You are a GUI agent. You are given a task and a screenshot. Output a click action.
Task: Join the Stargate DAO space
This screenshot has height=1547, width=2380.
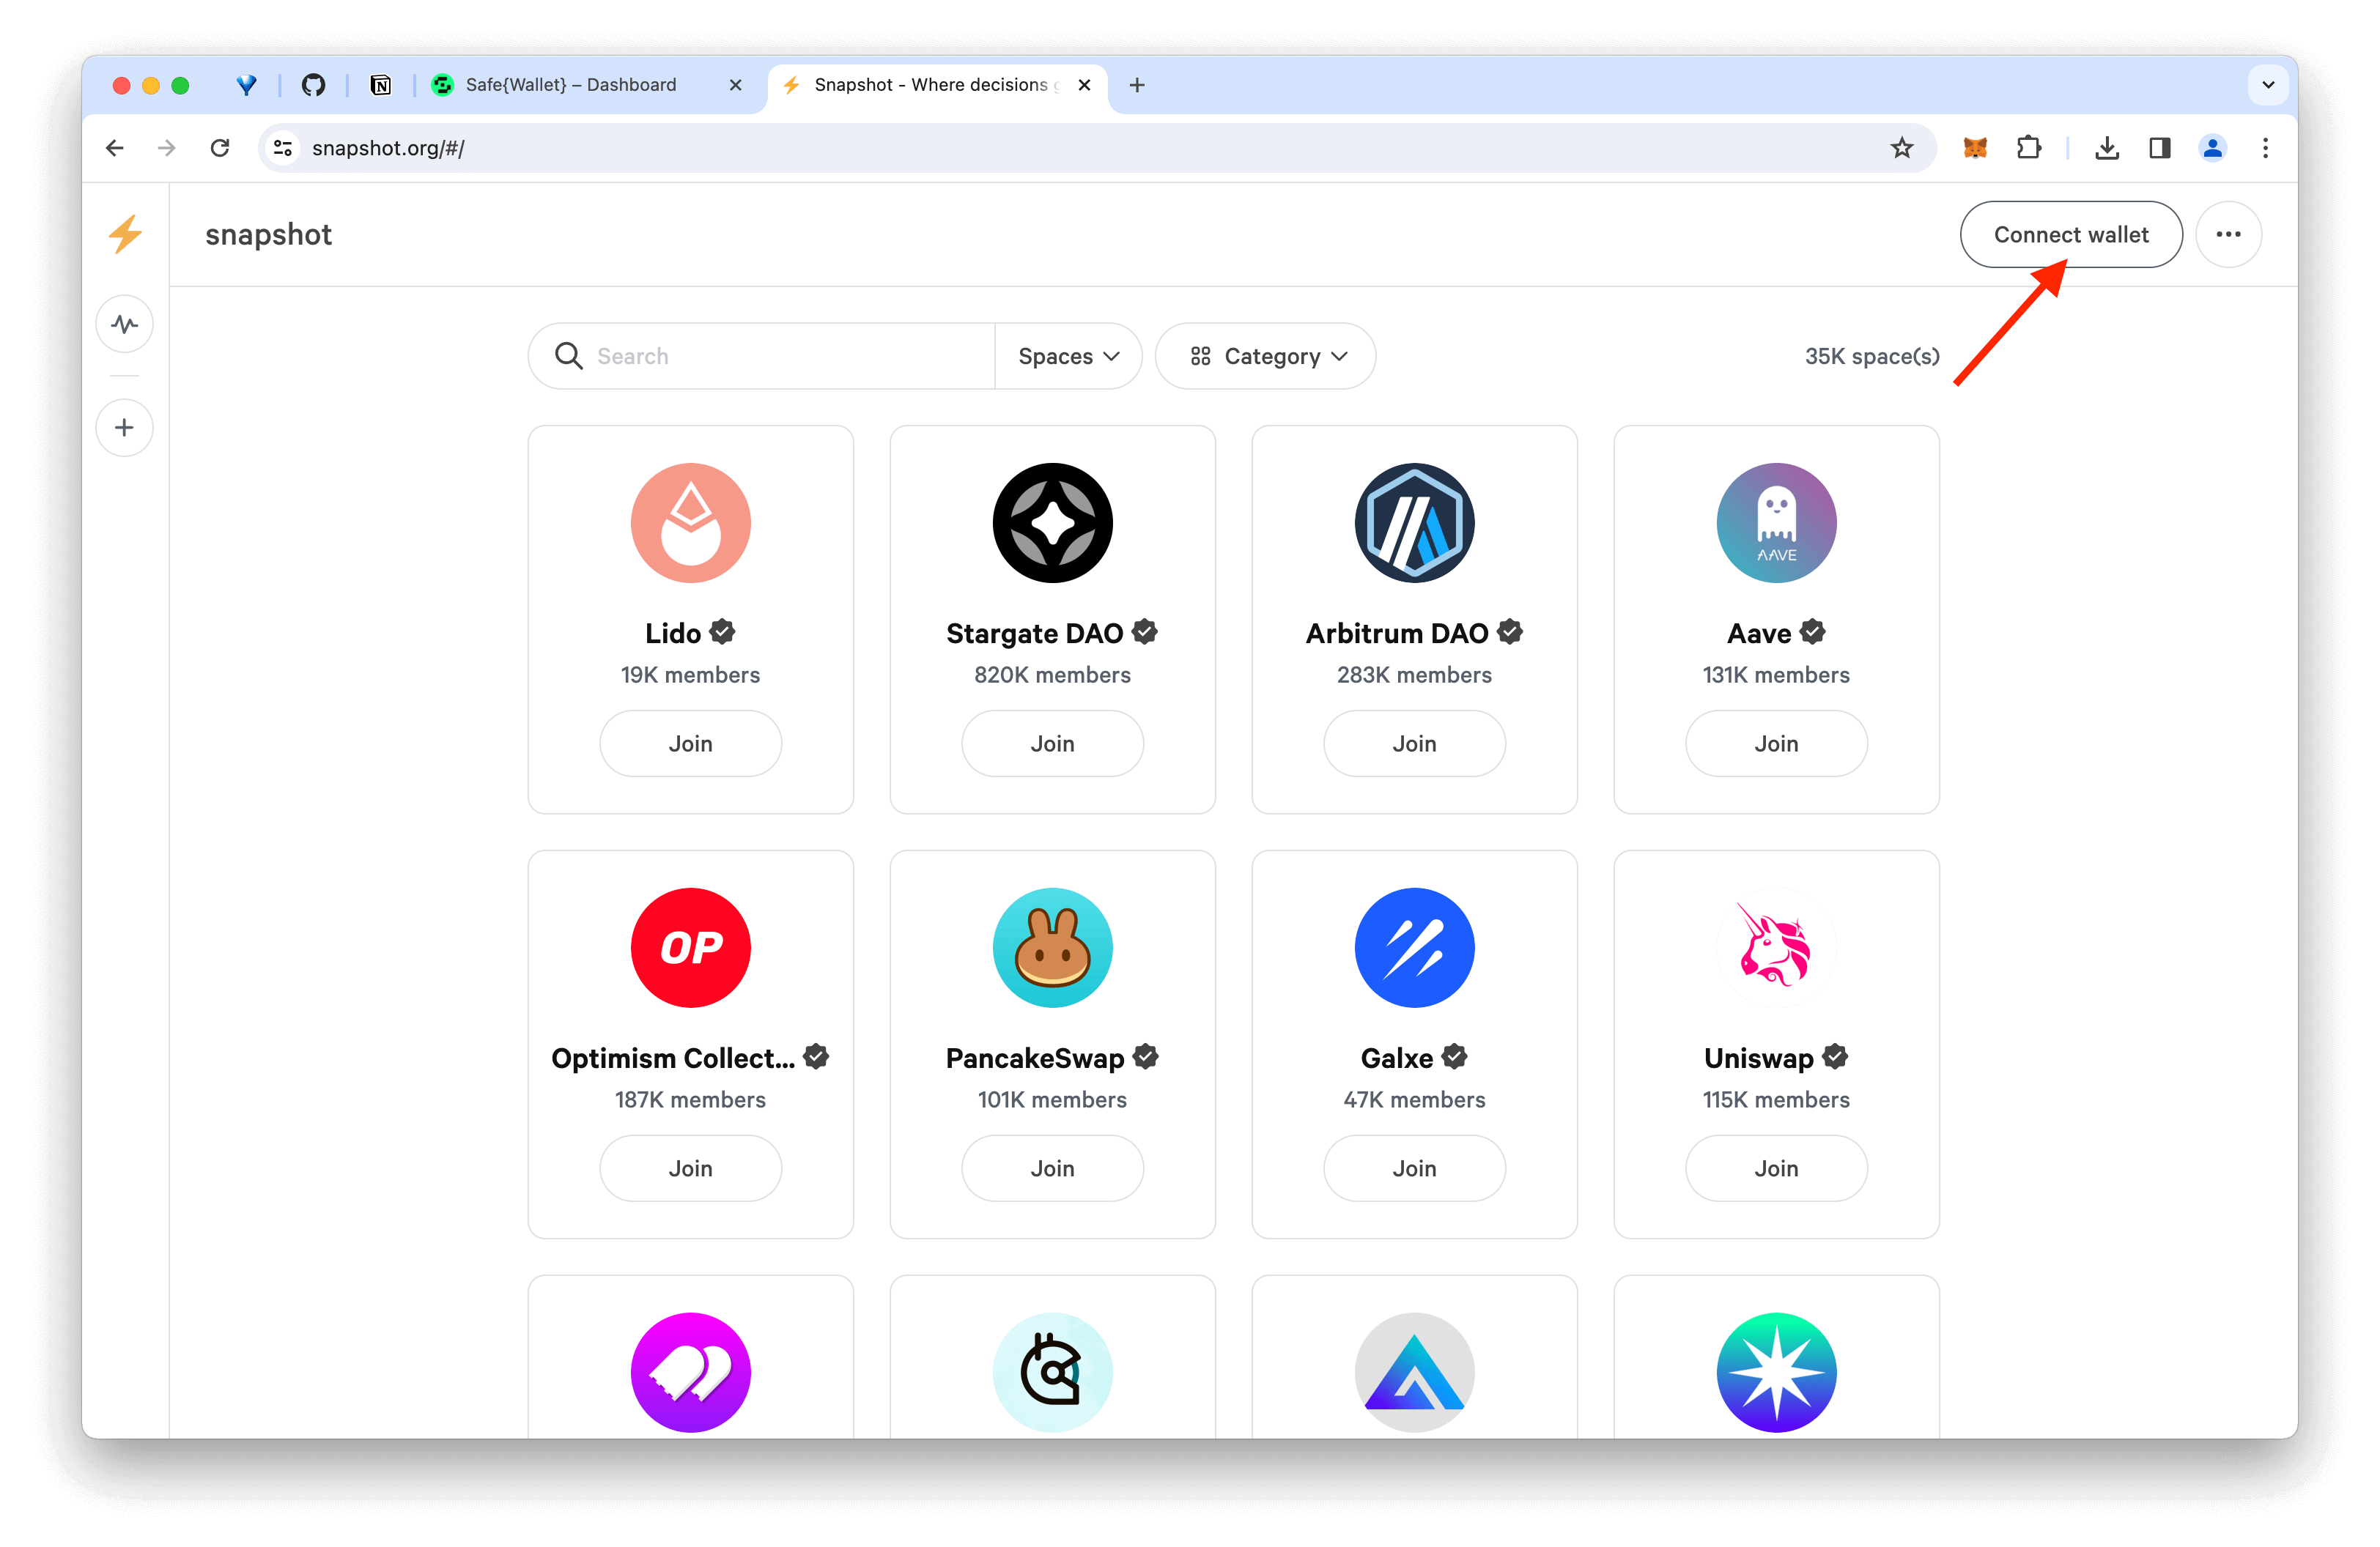click(1053, 743)
